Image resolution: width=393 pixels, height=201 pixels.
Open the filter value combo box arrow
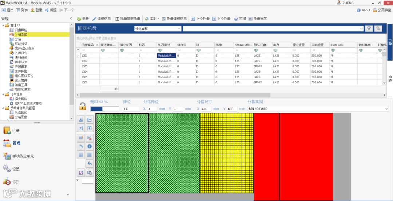pyautogui.click(x=361, y=29)
